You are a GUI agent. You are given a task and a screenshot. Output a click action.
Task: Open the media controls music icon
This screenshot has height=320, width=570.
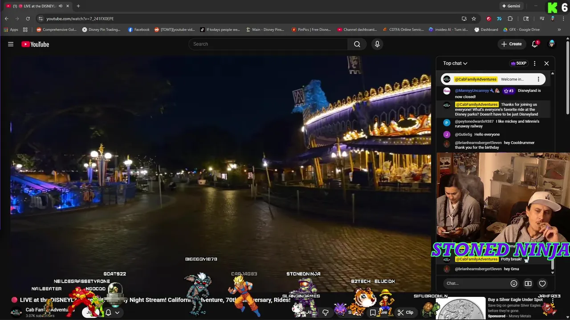[x=542, y=19]
